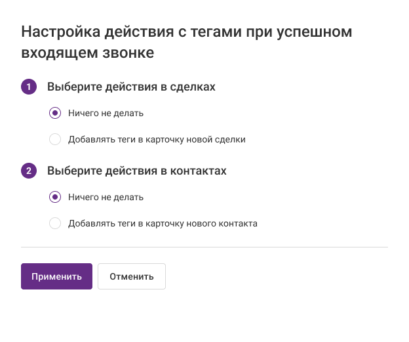Click the purple step 1 badge
Screen dimensions: 409x342
click(x=29, y=87)
